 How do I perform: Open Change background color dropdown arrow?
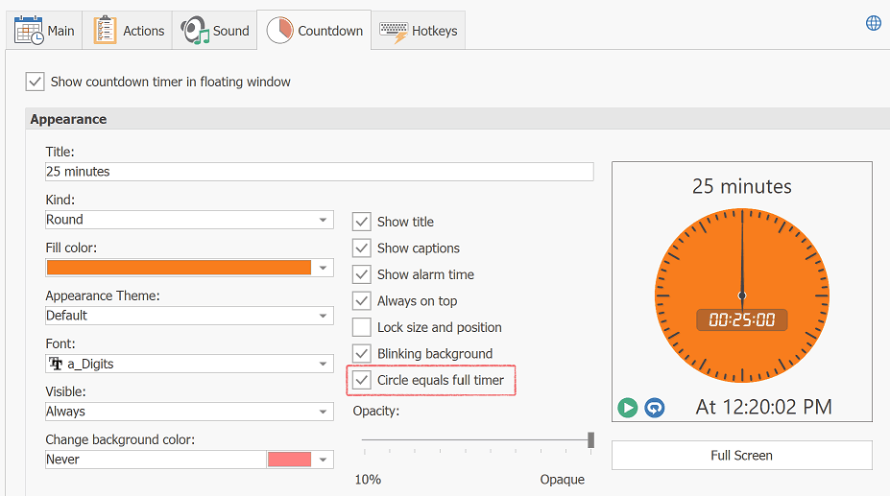[323, 460]
